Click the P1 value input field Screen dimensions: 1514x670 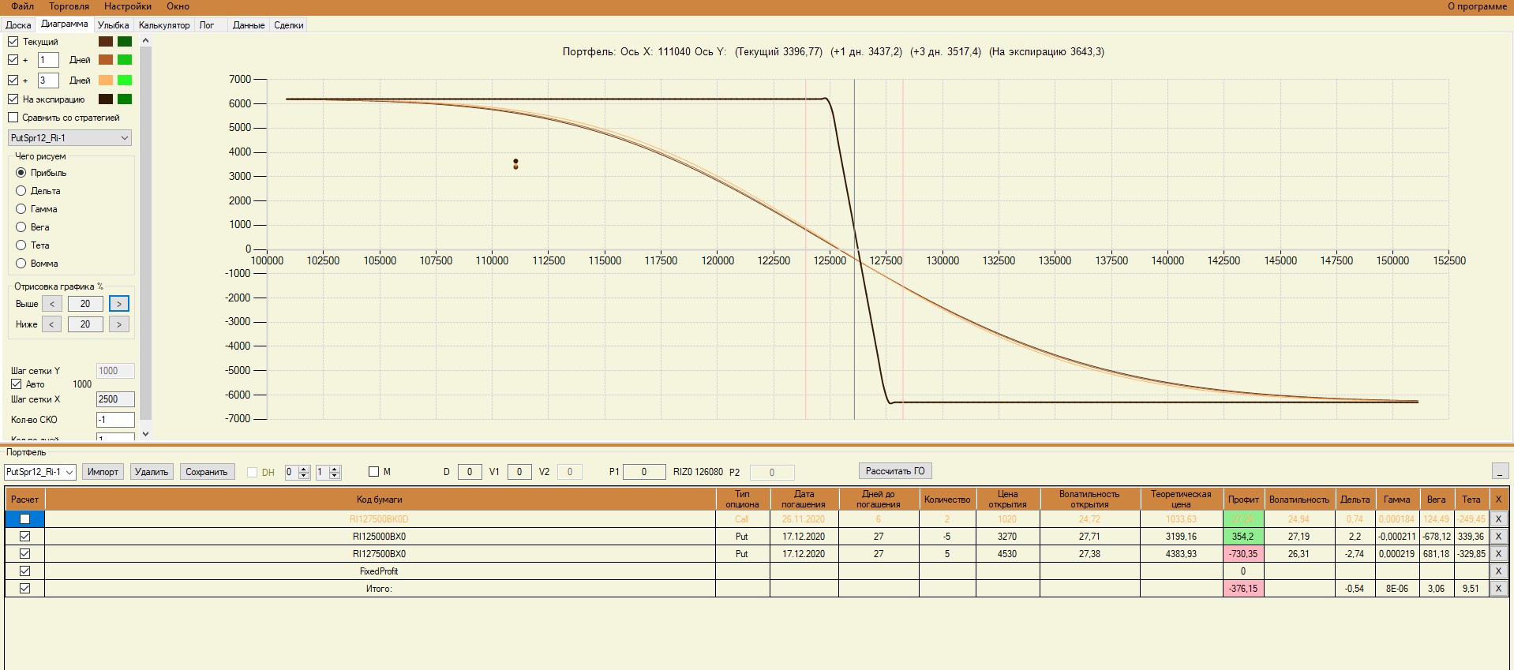(x=644, y=472)
